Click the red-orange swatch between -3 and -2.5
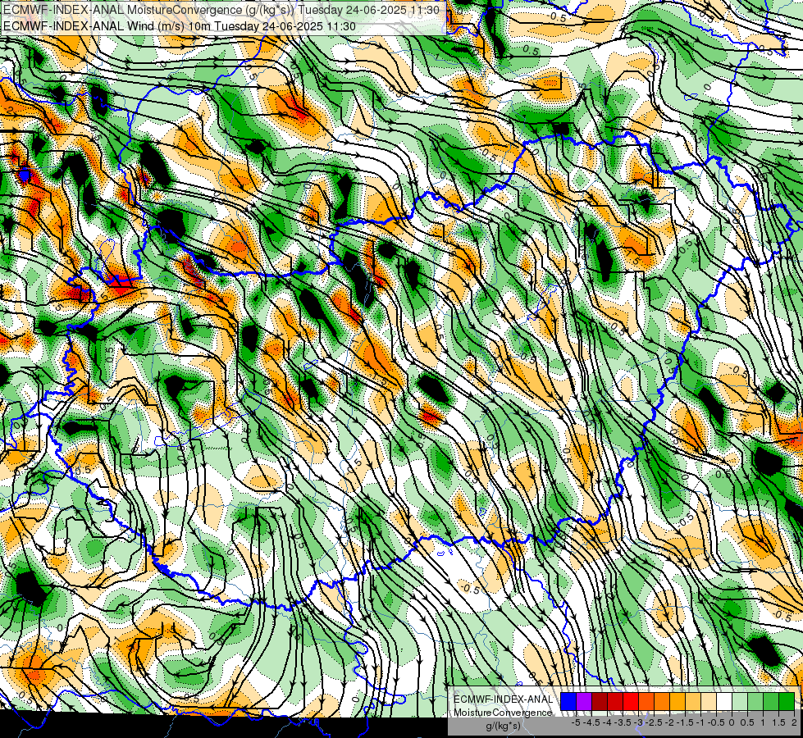 pos(646,701)
